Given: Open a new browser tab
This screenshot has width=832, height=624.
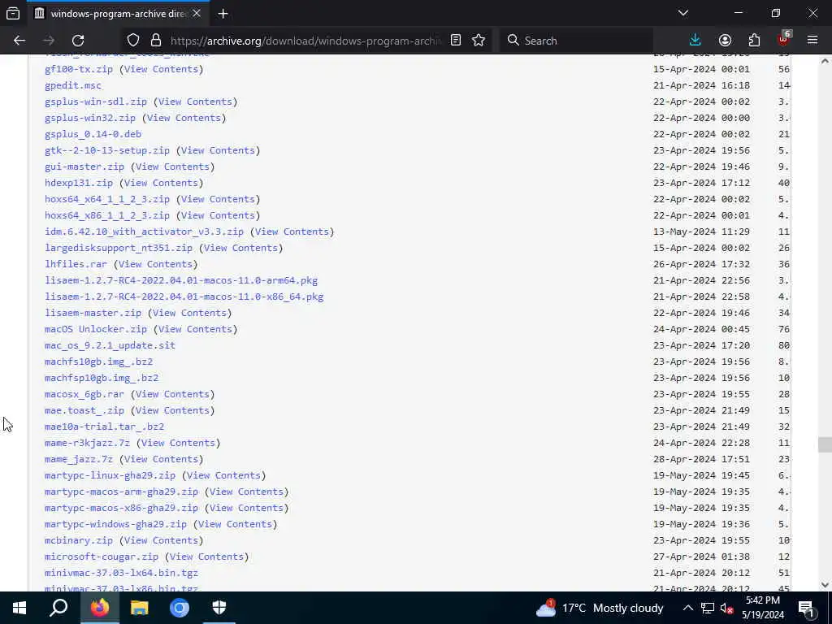Looking at the screenshot, I should tap(223, 14).
